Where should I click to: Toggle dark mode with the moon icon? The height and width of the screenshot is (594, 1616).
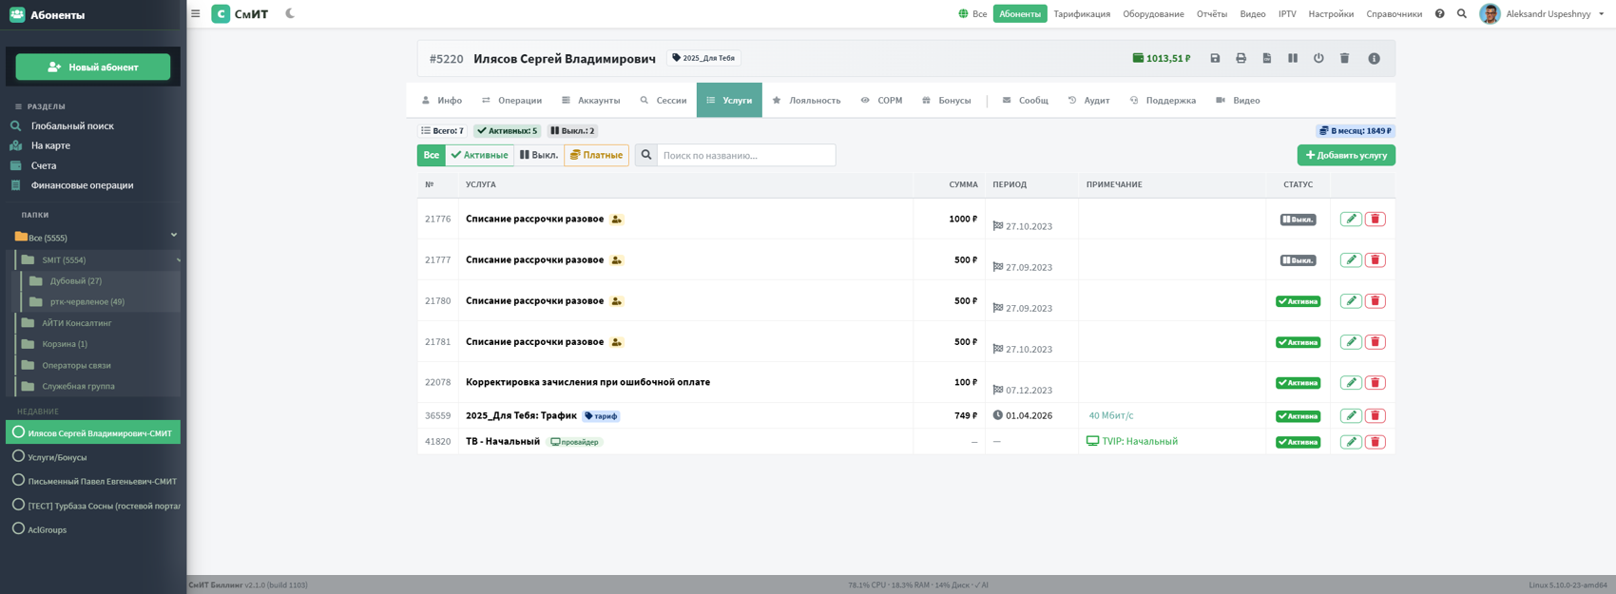(290, 13)
